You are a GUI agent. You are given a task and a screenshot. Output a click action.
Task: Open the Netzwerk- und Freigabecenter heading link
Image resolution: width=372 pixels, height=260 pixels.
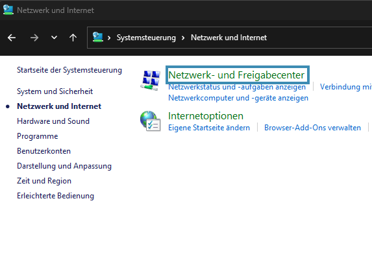pos(236,75)
